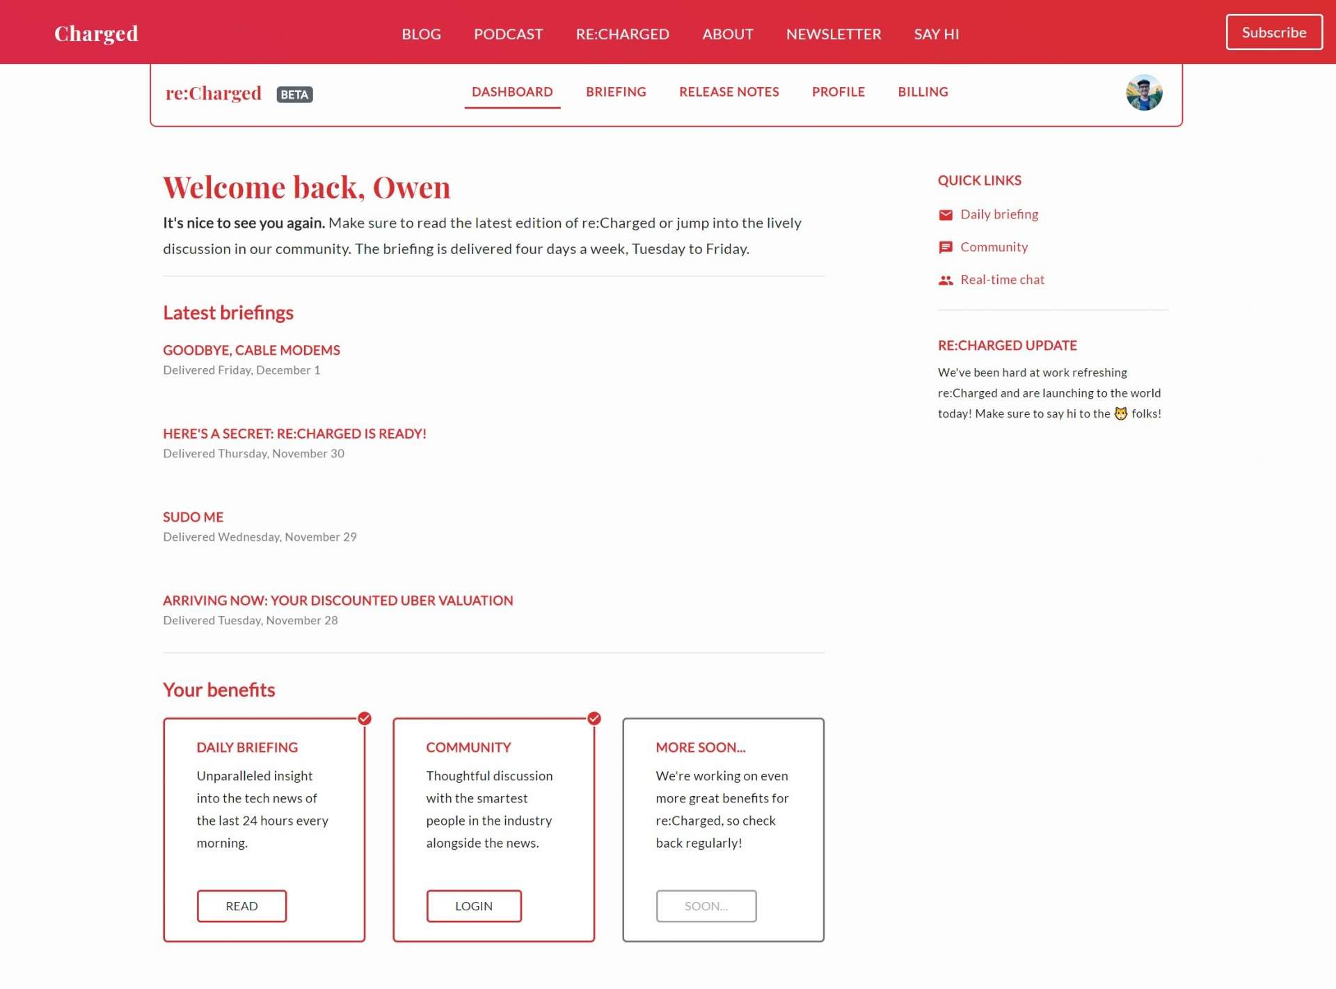Viewport: 1336px width, 989px height.
Task: Open the Sudo Me briefing link
Action: [x=193, y=517]
